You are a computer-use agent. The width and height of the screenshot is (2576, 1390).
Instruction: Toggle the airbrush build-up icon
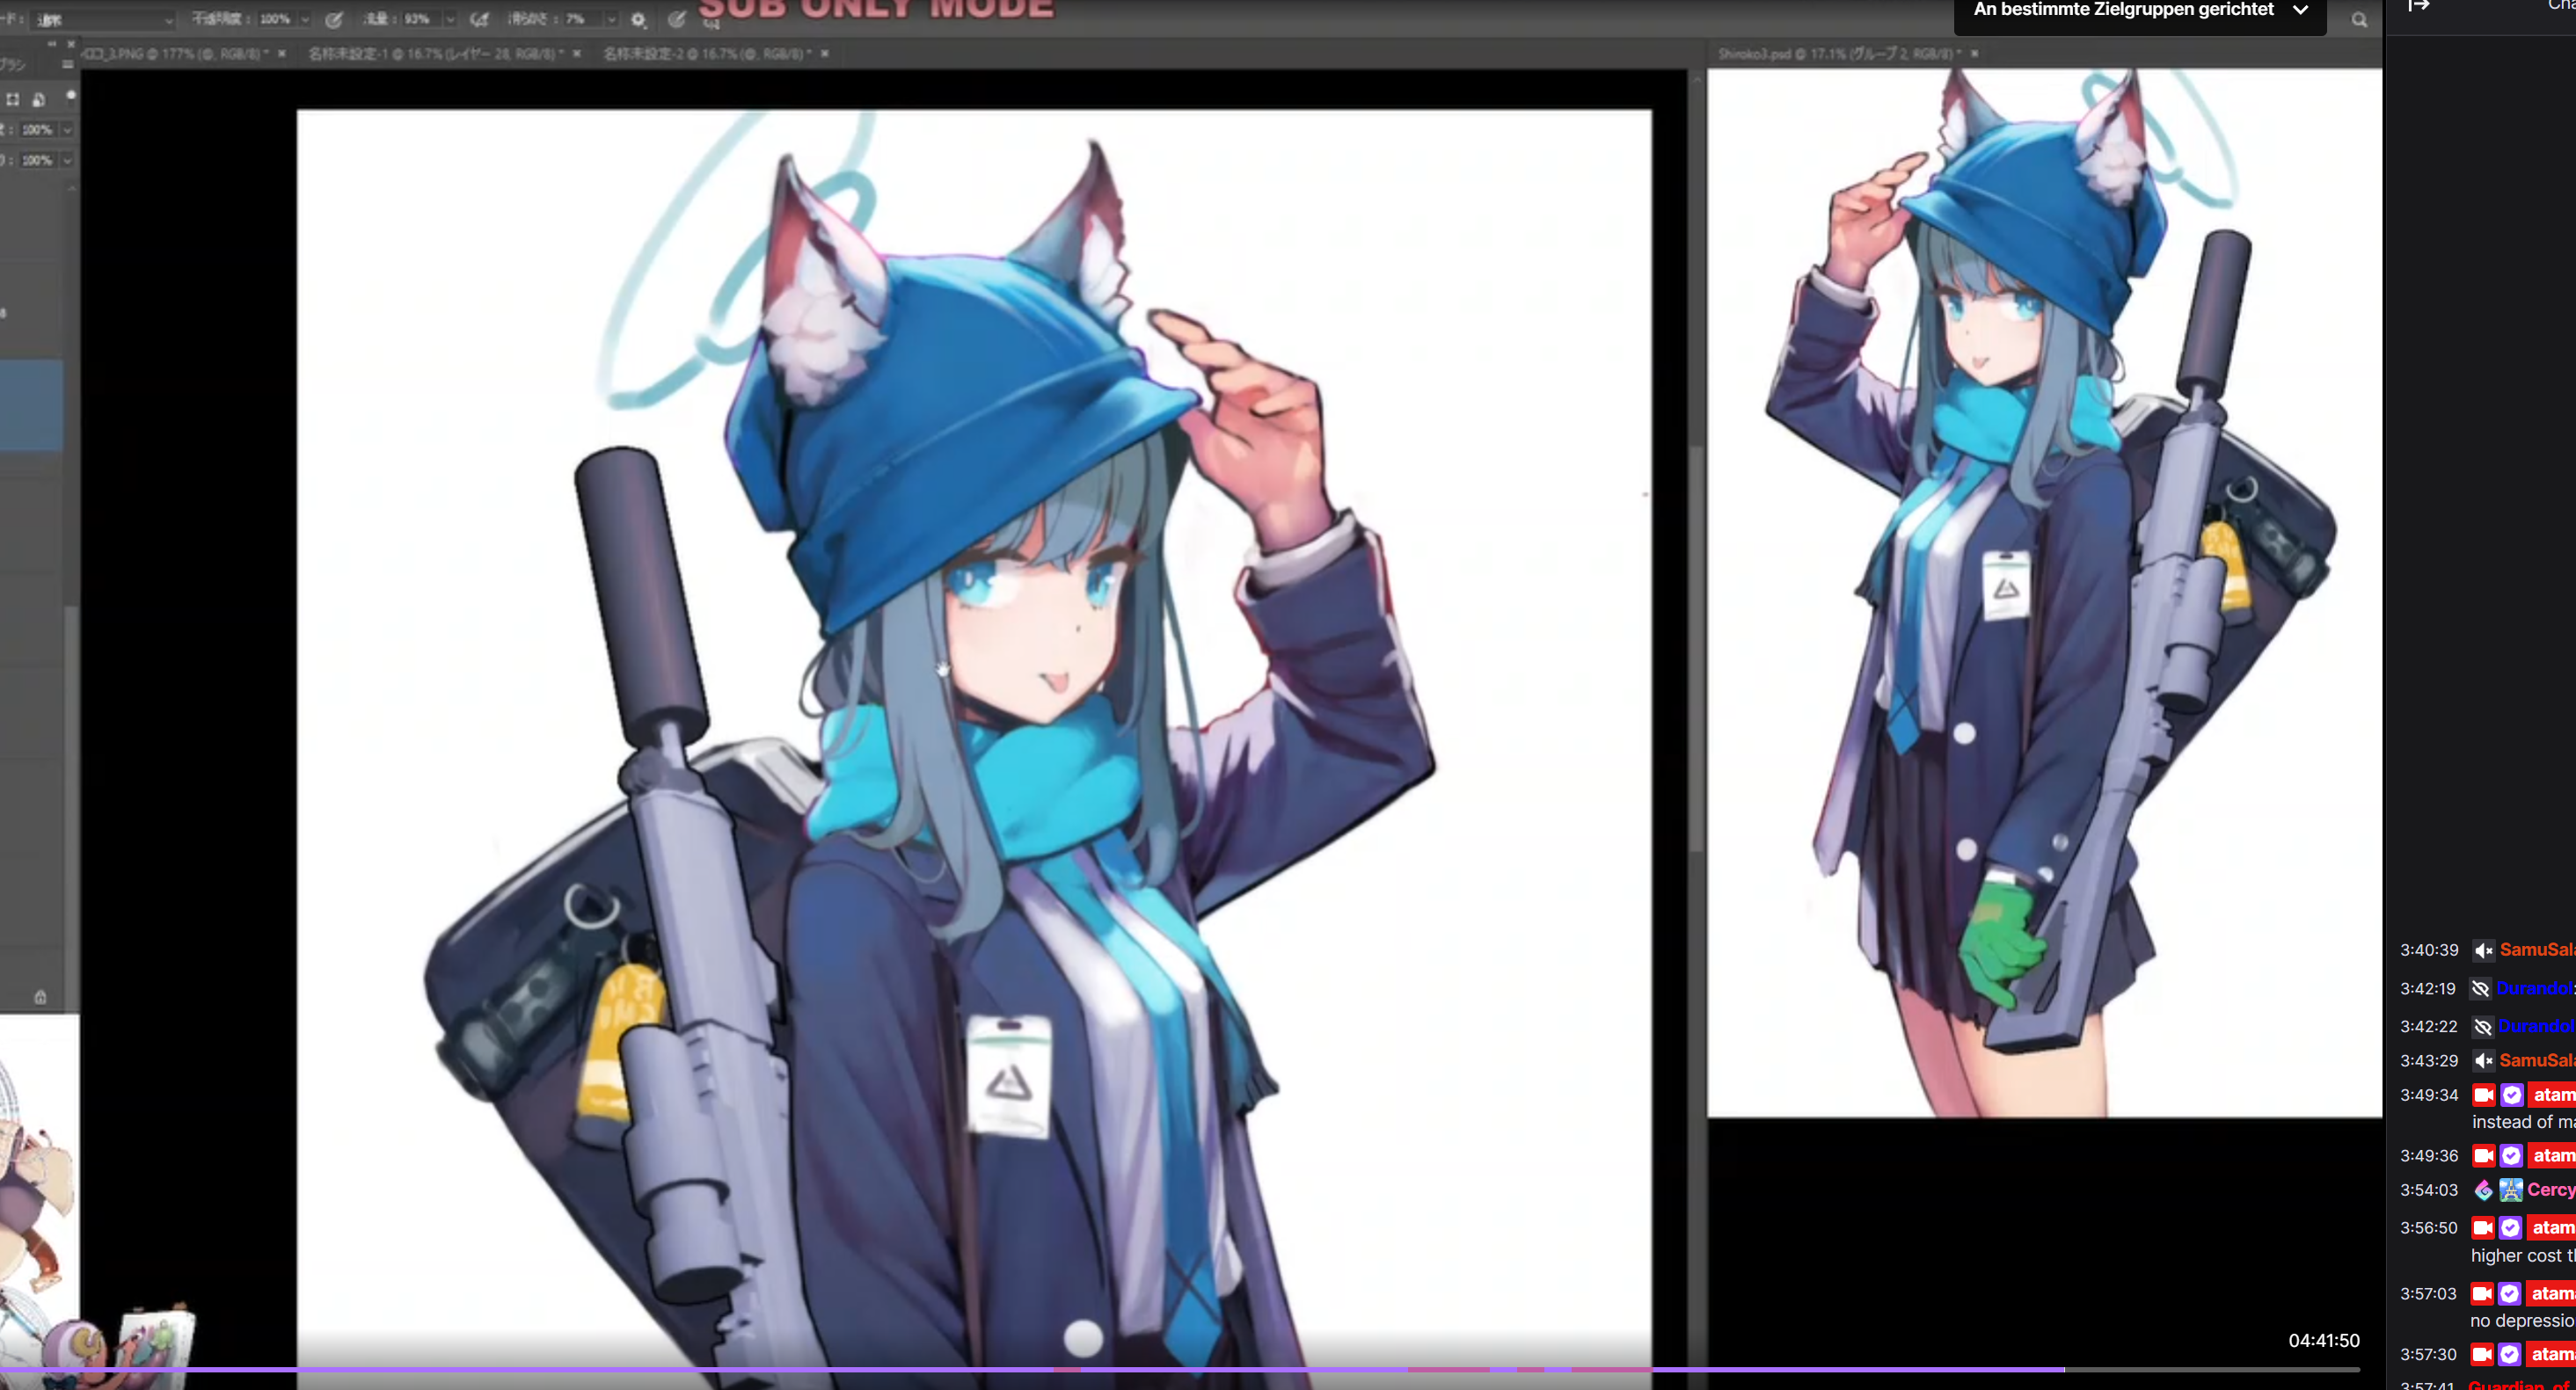pyautogui.click(x=479, y=19)
